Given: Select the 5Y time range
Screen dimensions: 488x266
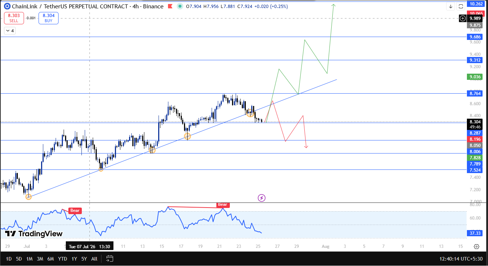Looking at the screenshot, I should coord(84,259).
